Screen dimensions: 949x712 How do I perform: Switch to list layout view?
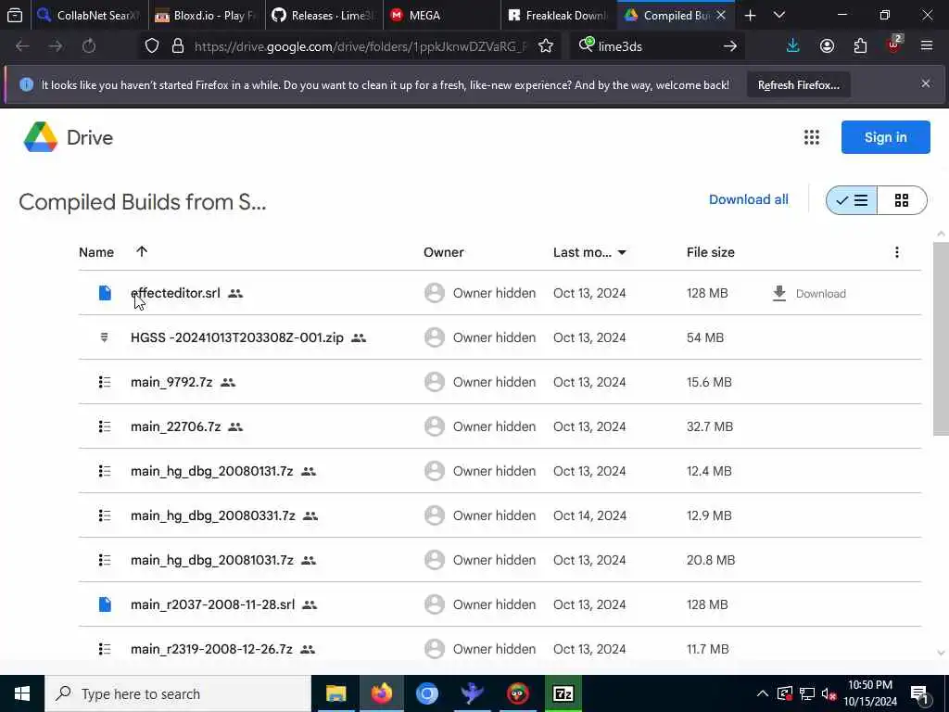(x=852, y=200)
